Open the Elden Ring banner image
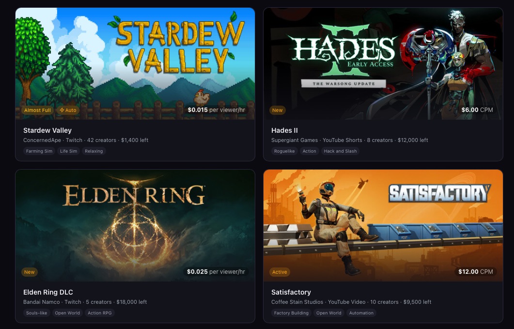 point(135,225)
